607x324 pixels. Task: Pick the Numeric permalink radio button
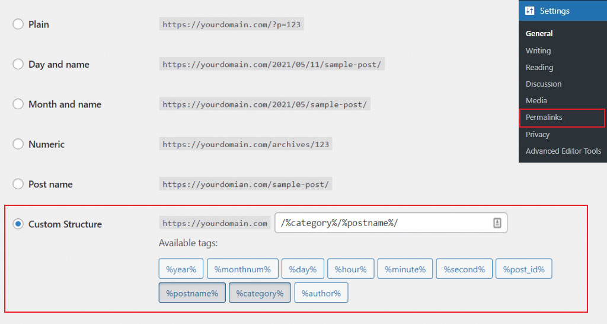pos(18,144)
